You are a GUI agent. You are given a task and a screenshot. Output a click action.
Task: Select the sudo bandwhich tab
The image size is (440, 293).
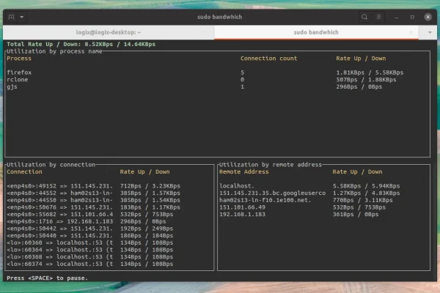click(316, 32)
